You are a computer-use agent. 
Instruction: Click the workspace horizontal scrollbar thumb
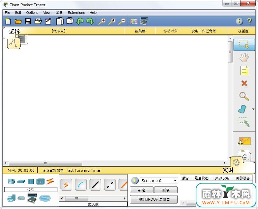click(45, 163)
